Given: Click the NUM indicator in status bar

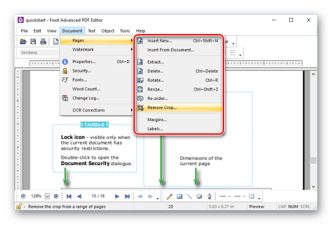Looking at the screenshot, I should (293, 207).
